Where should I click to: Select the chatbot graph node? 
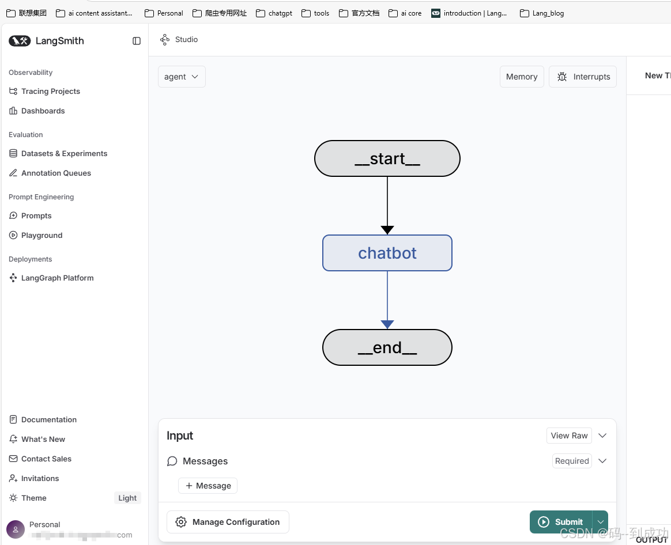coord(387,253)
